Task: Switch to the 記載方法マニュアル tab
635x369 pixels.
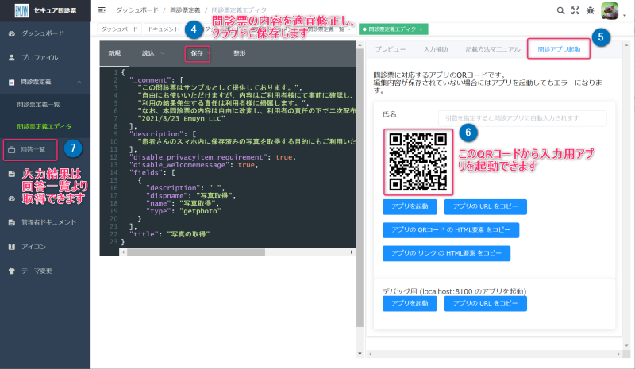Action: coord(493,49)
